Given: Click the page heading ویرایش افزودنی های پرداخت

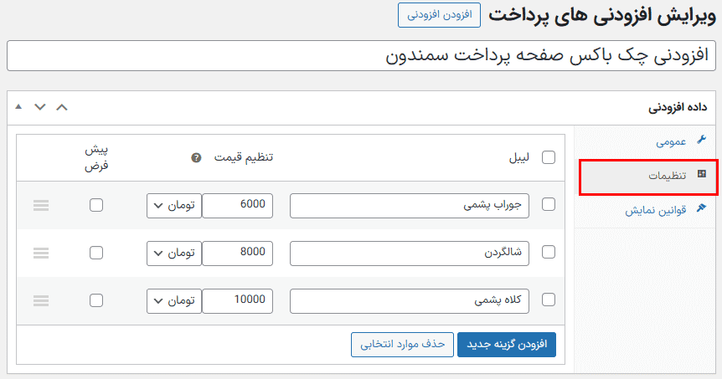Looking at the screenshot, I should pos(602,16).
